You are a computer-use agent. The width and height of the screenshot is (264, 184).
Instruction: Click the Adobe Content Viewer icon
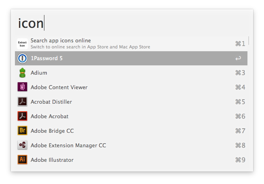click(x=22, y=87)
